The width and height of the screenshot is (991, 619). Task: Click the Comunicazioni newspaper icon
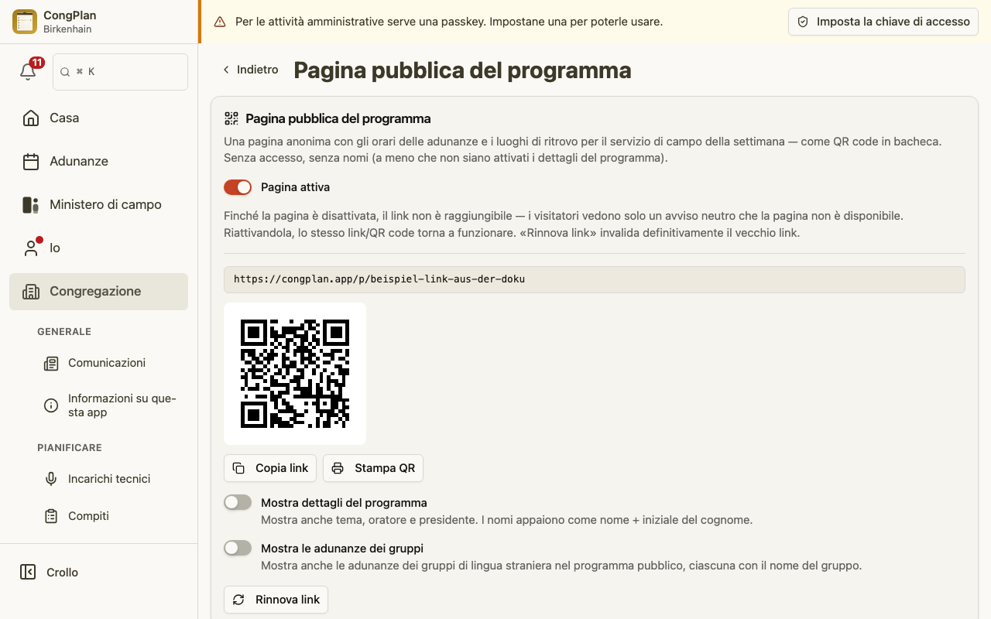(x=51, y=363)
